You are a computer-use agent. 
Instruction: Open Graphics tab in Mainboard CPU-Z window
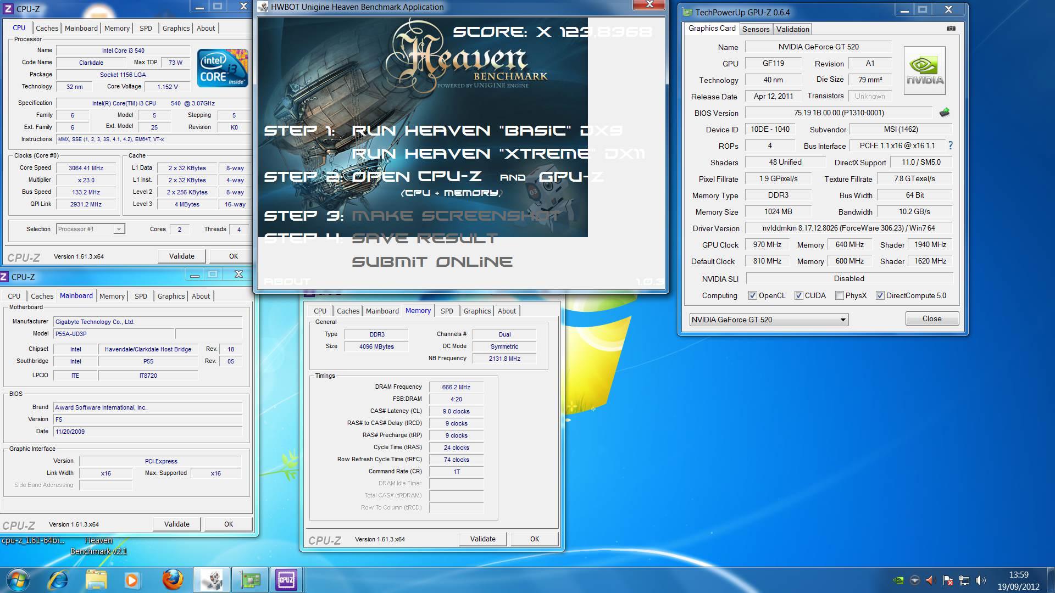click(x=171, y=296)
